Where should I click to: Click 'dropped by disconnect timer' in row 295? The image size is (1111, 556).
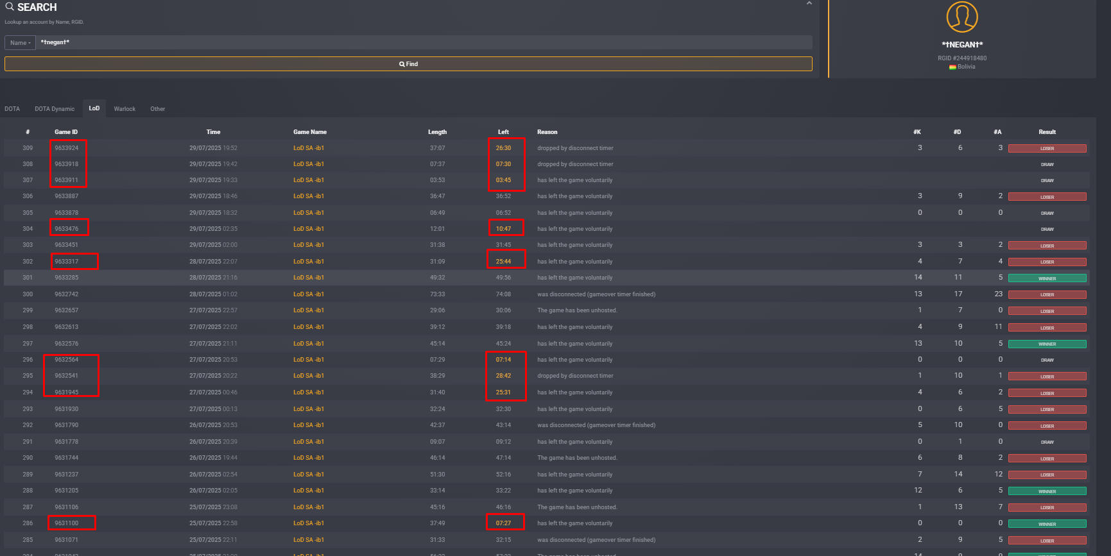[x=575, y=376]
